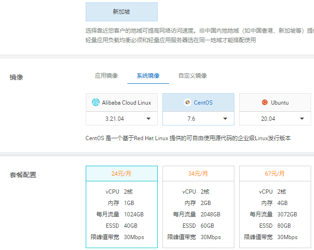Open the Alibaba Cloud Linux 3.21.04 version dropdown

tap(122, 118)
